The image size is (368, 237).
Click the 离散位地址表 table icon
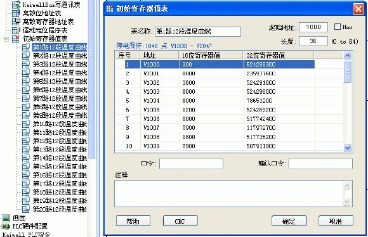pyautogui.click(x=16, y=13)
